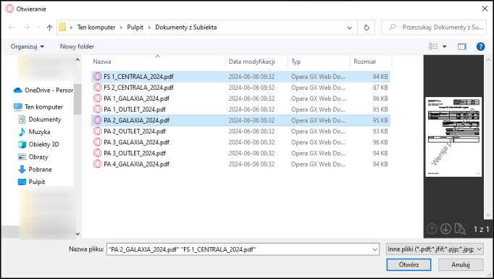Go up one folder level

point(49,28)
